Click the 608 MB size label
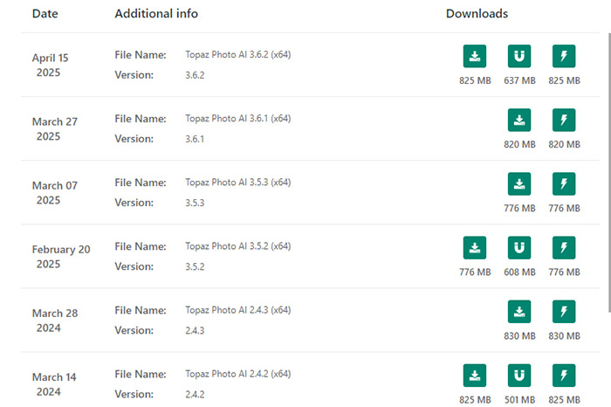This screenshot has width=611, height=407. (519, 272)
